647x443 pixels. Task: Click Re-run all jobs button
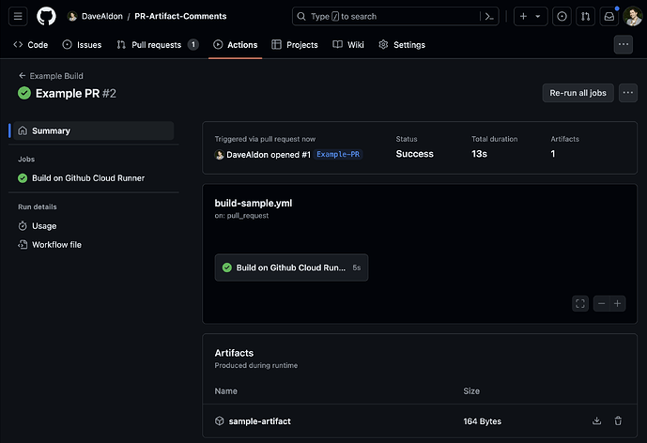(578, 92)
